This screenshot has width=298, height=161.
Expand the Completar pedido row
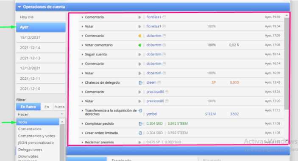[82, 124]
